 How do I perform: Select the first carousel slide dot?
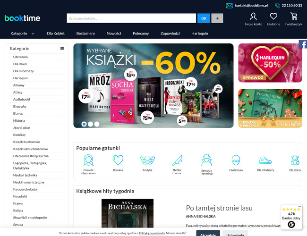pos(84,124)
